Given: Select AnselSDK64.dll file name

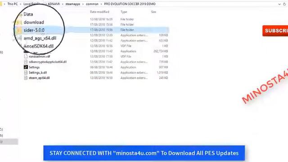Looking at the screenshot, I should pyautogui.click(x=39, y=46).
